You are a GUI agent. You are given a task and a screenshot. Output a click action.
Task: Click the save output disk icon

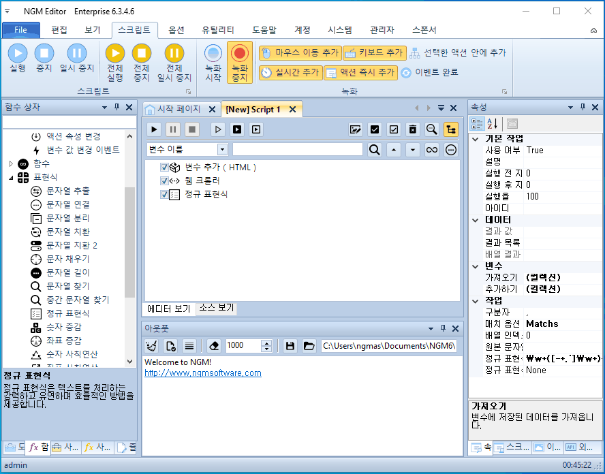[x=290, y=346]
